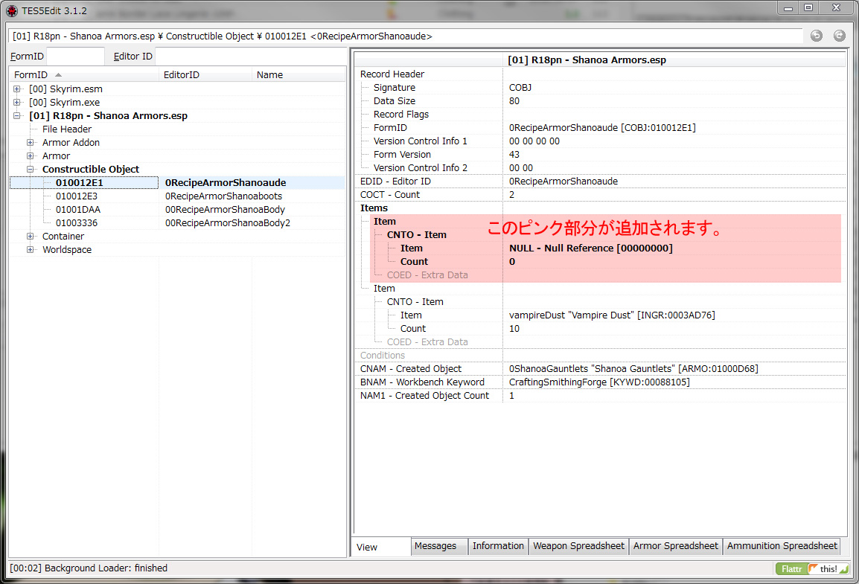Screen dimensions: 859x584
Task: Expand the Container group
Action: (30, 237)
